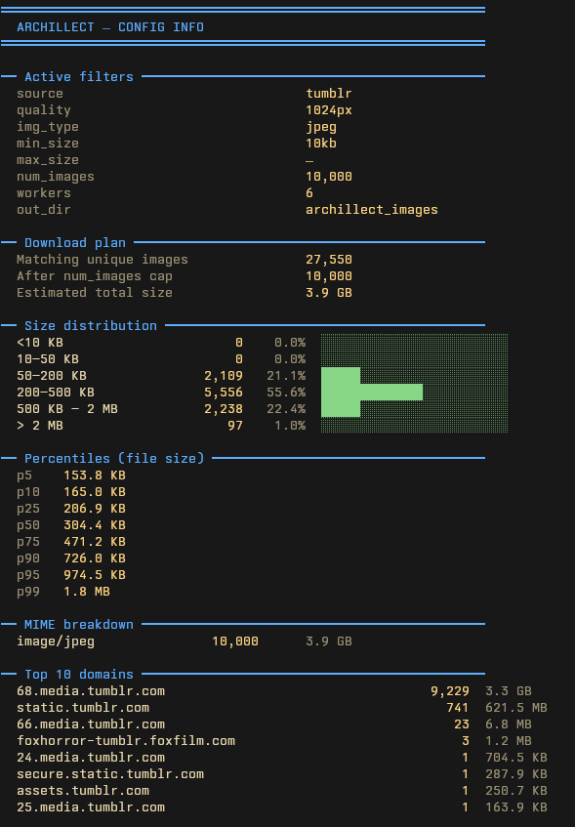This screenshot has width=575, height=827.
Task: Click the 68.media.tumblr.com domain
Action: coord(90,691)
